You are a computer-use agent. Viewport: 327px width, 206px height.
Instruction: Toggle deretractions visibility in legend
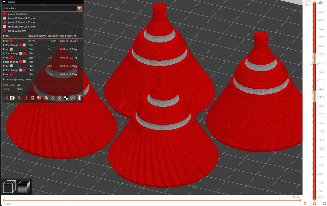click(26, 98)
